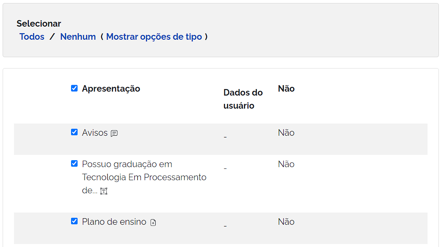Click the Não value in Avisos row
The image size is (445, 247).
(286, 133)
